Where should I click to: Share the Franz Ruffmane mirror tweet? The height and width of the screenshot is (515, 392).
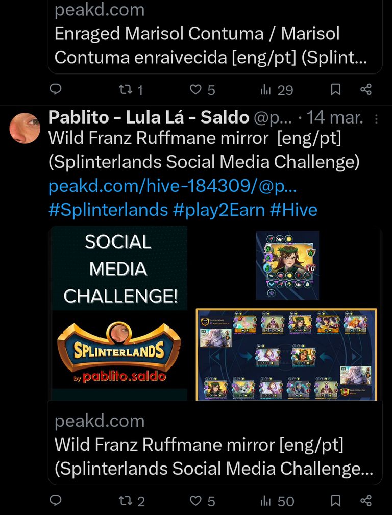coord(365,501)
